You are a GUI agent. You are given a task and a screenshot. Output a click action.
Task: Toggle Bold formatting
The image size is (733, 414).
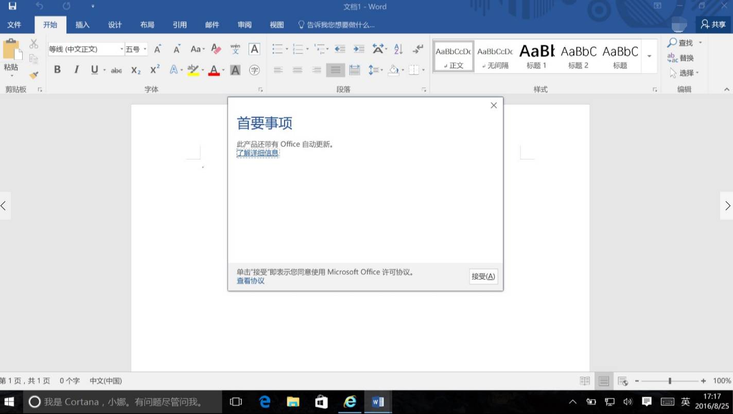pos(57,70)
